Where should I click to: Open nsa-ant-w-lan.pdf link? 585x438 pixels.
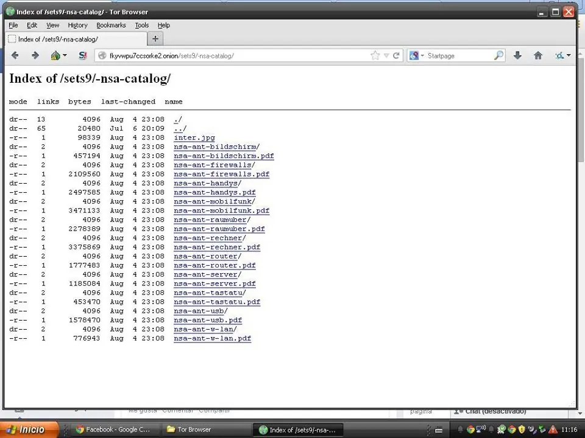click(212, 339)
